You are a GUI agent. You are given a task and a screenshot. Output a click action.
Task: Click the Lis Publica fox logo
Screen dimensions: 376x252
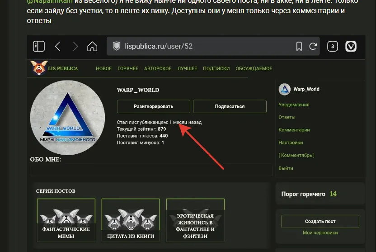(39, 68)
